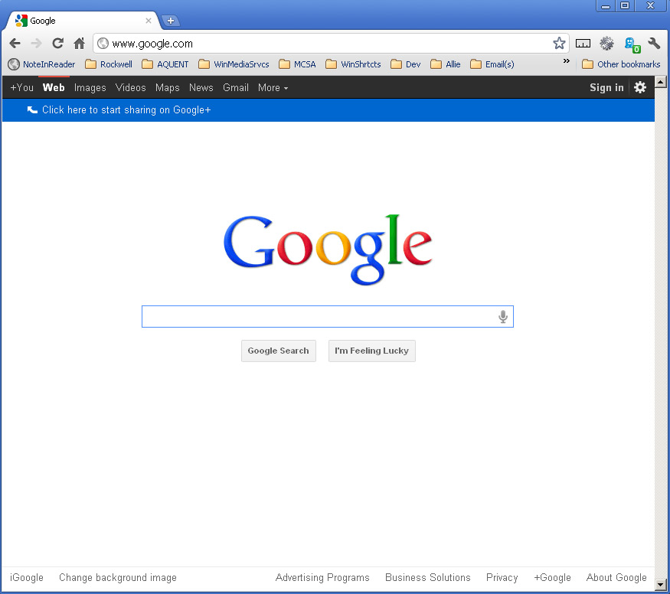
Task: Close the Google tab
Action: pos(149,21)
